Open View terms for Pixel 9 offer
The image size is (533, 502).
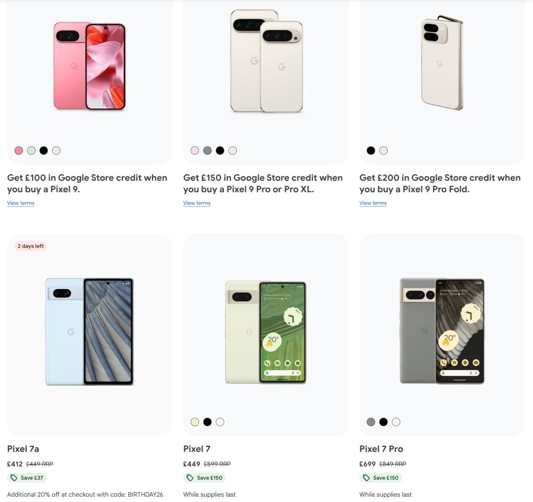click(x=21, y=203)
